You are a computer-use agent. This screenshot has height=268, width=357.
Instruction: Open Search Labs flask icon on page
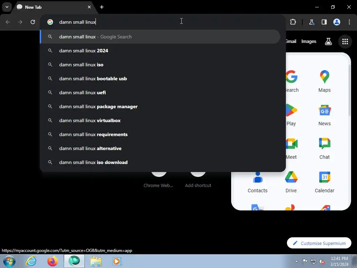tap(328, 42)
